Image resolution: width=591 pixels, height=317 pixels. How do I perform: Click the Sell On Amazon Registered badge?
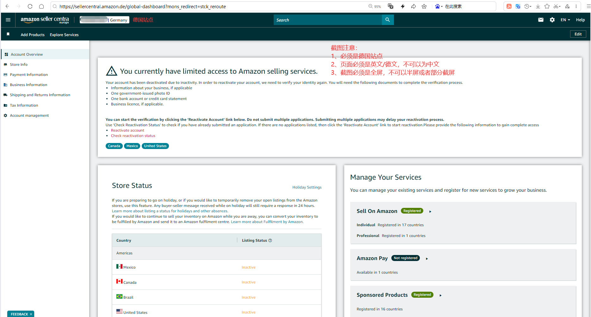pos(412,211)
